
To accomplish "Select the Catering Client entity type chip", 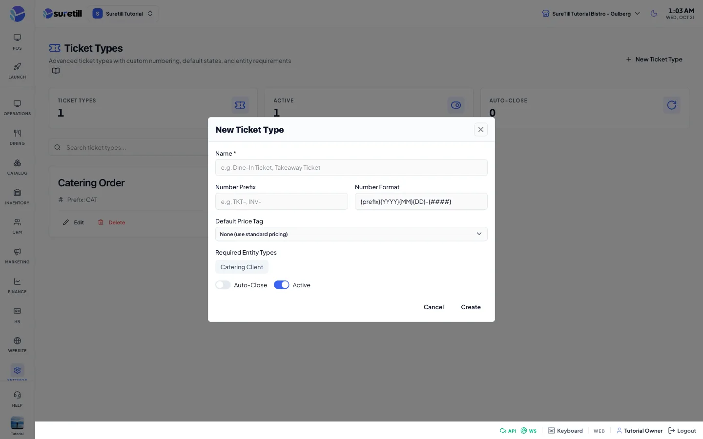I will pos(242,267).
